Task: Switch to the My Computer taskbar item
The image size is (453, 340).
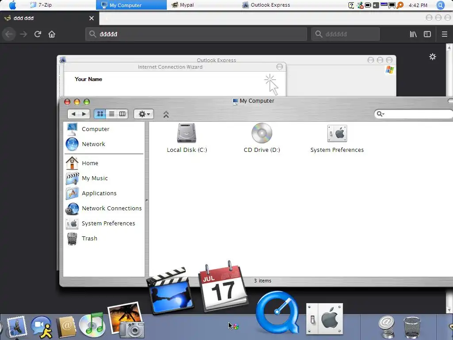Action: point(131,5)
